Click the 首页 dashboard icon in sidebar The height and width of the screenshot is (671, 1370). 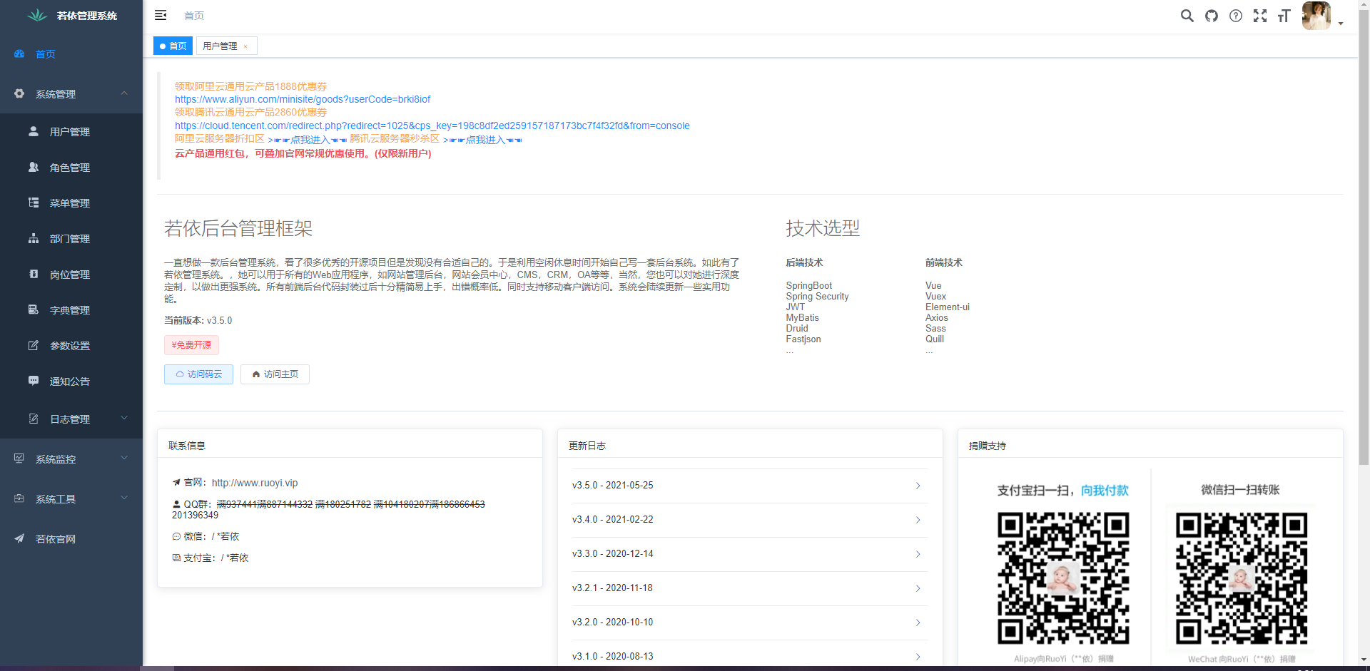(19, 53)
